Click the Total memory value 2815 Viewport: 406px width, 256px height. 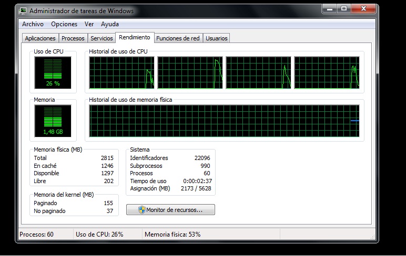(x=107, y=158)
